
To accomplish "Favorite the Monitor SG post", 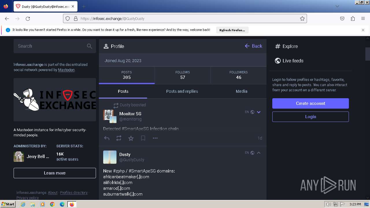I will pyautogui.click(x=131, y=138).
